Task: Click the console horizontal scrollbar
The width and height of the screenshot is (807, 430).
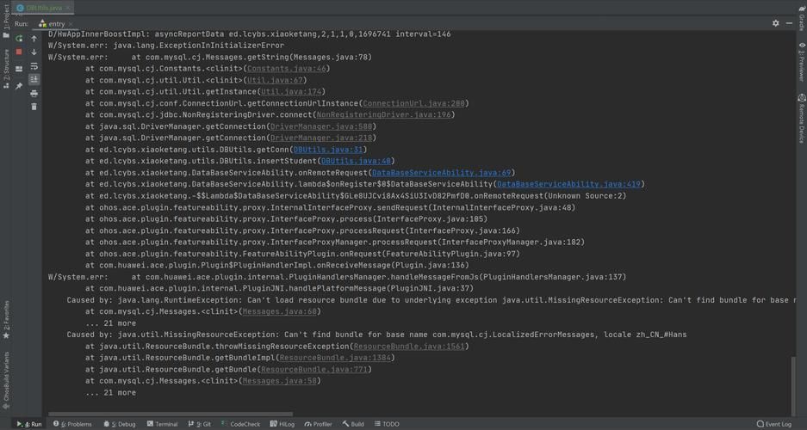Action: pos(171,414)
